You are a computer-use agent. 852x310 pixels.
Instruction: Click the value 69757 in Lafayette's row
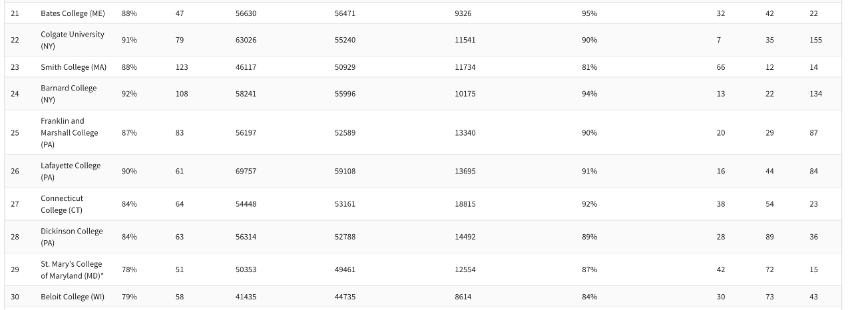pos(246,171)
